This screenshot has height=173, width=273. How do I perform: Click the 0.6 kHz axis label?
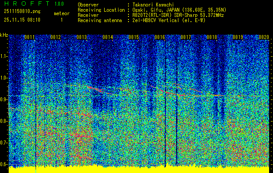click(x=3, y=164)
